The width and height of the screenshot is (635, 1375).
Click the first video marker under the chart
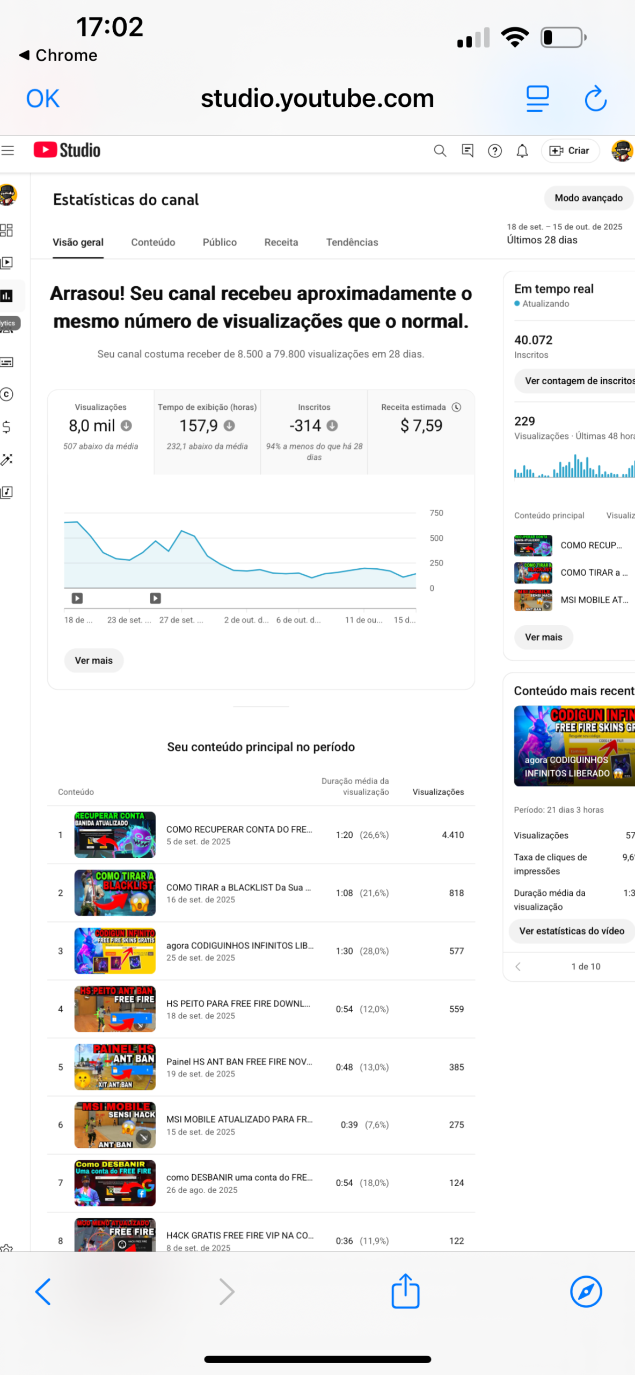click(77, 598)
